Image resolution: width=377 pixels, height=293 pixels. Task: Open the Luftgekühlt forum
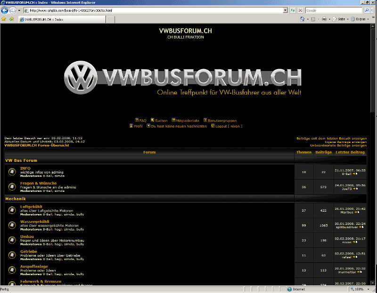[31, 206]
